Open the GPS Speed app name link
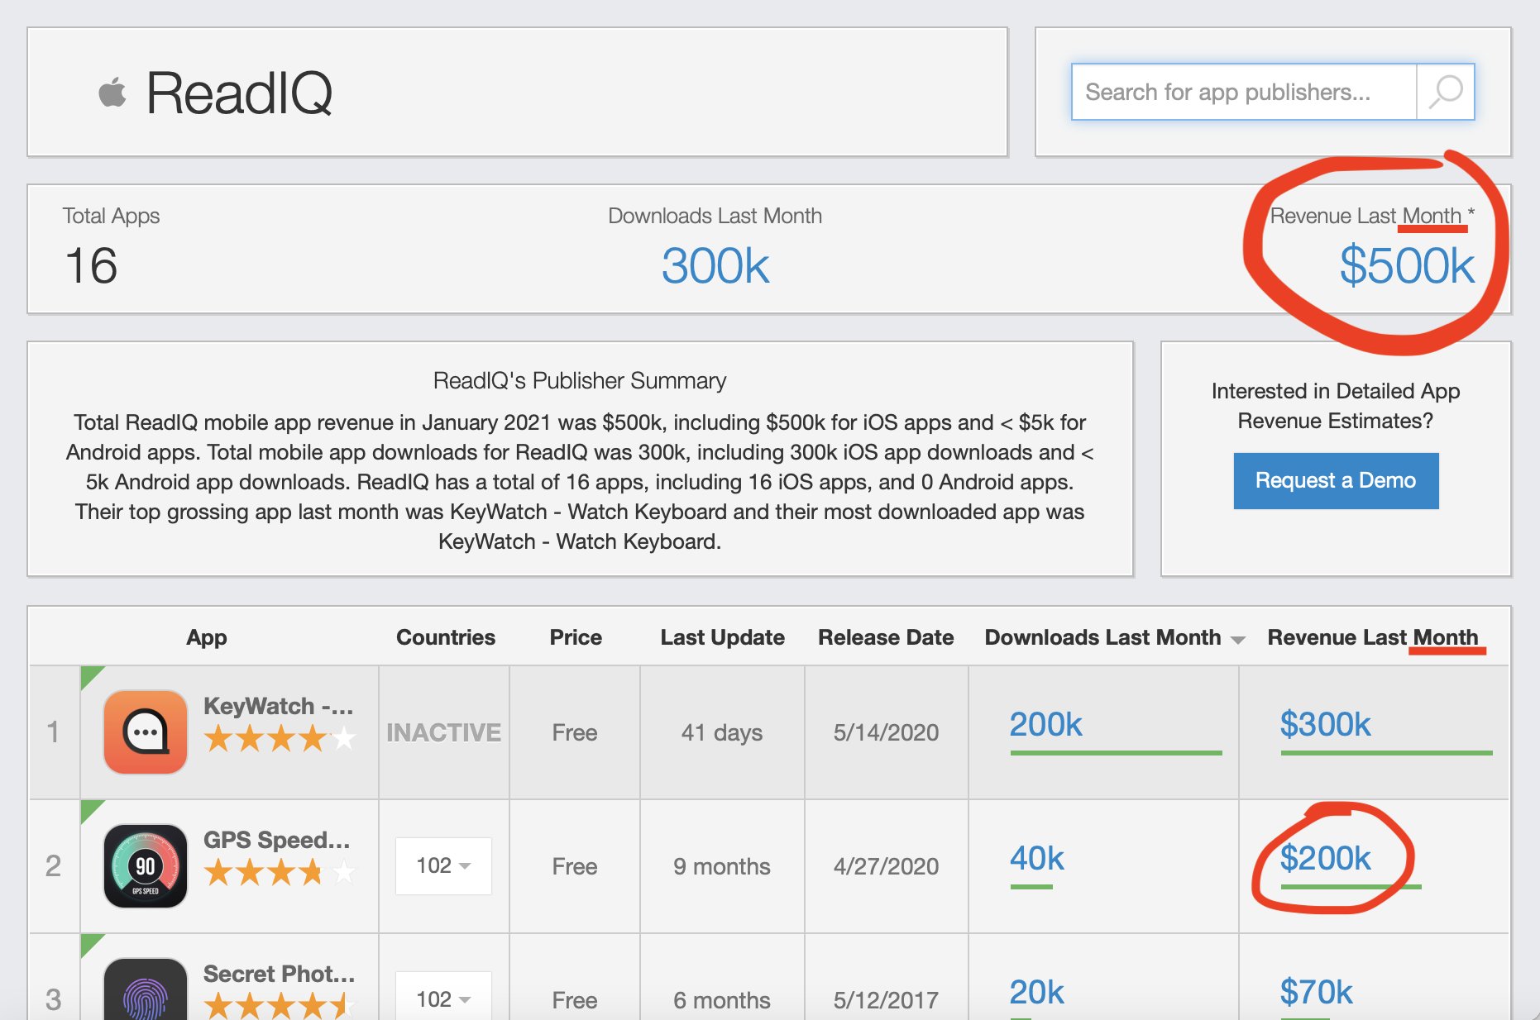 277,840
